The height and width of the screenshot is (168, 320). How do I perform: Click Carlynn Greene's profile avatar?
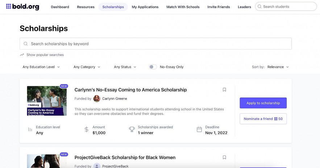click(x=97, y=99)
